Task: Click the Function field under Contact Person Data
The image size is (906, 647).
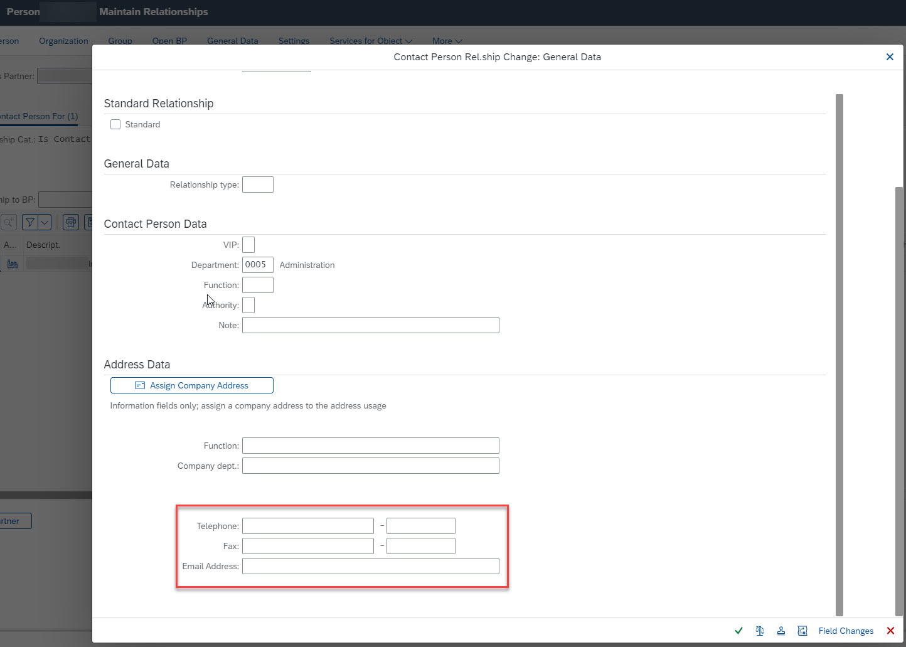Action: [258, 285]
